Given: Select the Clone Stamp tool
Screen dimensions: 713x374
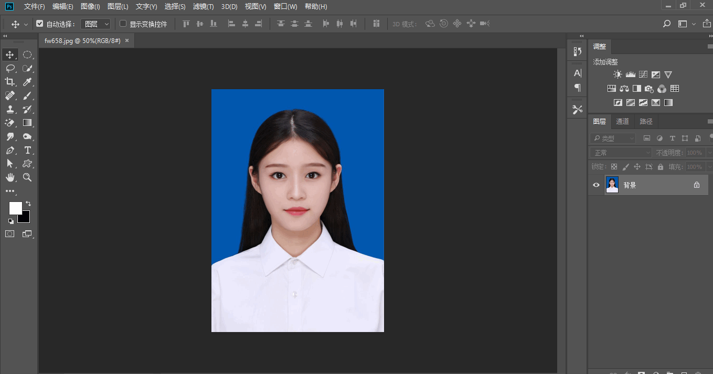Looking at the screenshot, I should [9, 109].
